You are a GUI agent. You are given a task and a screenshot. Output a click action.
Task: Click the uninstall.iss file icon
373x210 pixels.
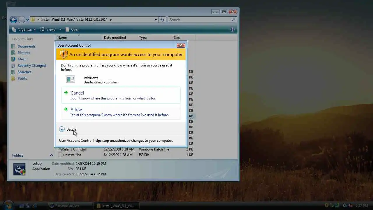60,155
